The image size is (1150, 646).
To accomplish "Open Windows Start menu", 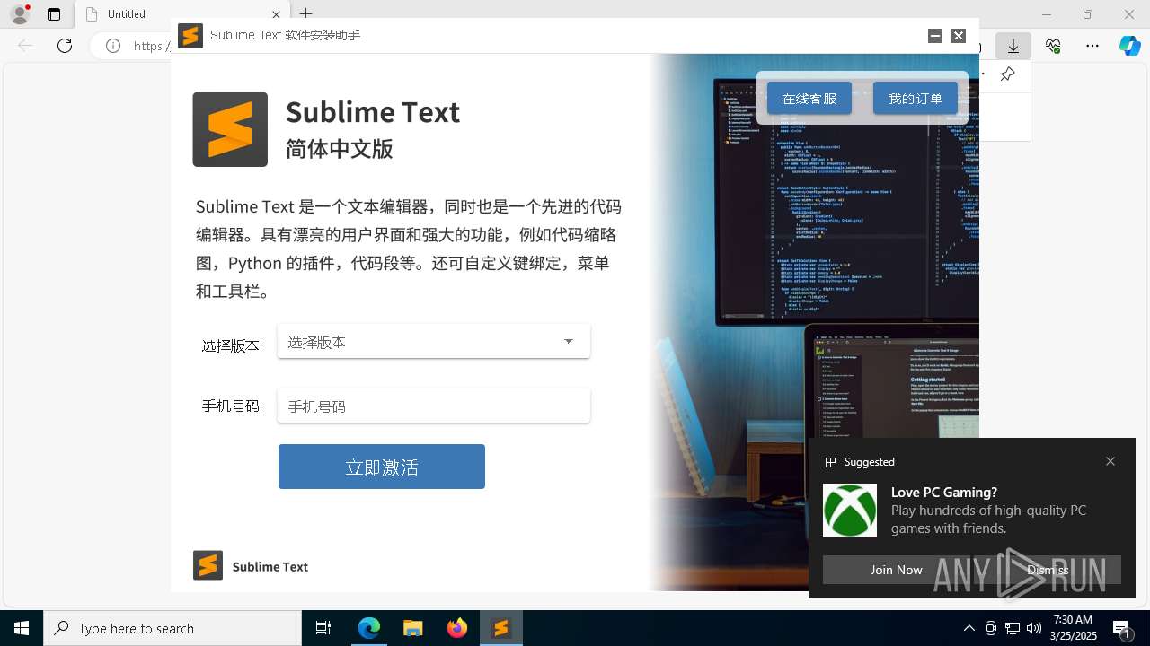I will click(x=22, y=628).
